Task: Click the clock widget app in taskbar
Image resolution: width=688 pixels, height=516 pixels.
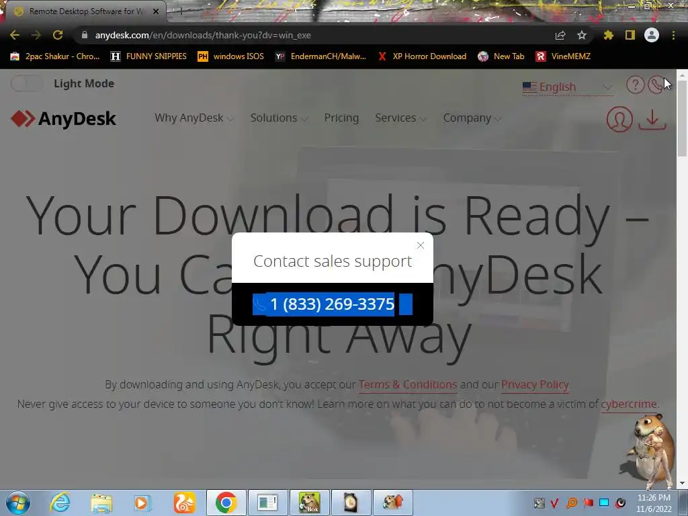Action: point(351,503)
